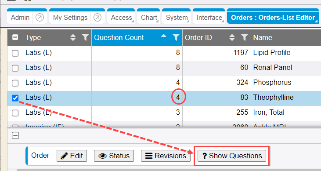Sort Order ID column with arrows icon
The width and height of the screenshot is (321, 171).
click(232, 37)
